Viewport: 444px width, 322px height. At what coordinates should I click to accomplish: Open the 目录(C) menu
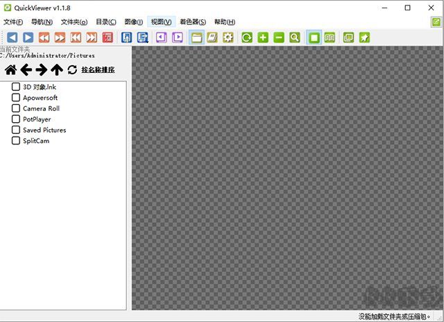tap(105, 22)
